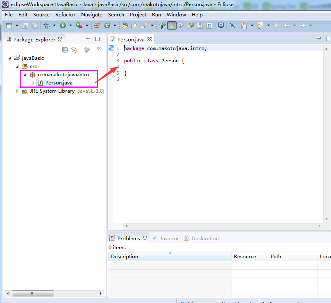This screenshot has height=303, width=331.
Task: Click the Open Type icon
Action: click(x=125, y=25)
